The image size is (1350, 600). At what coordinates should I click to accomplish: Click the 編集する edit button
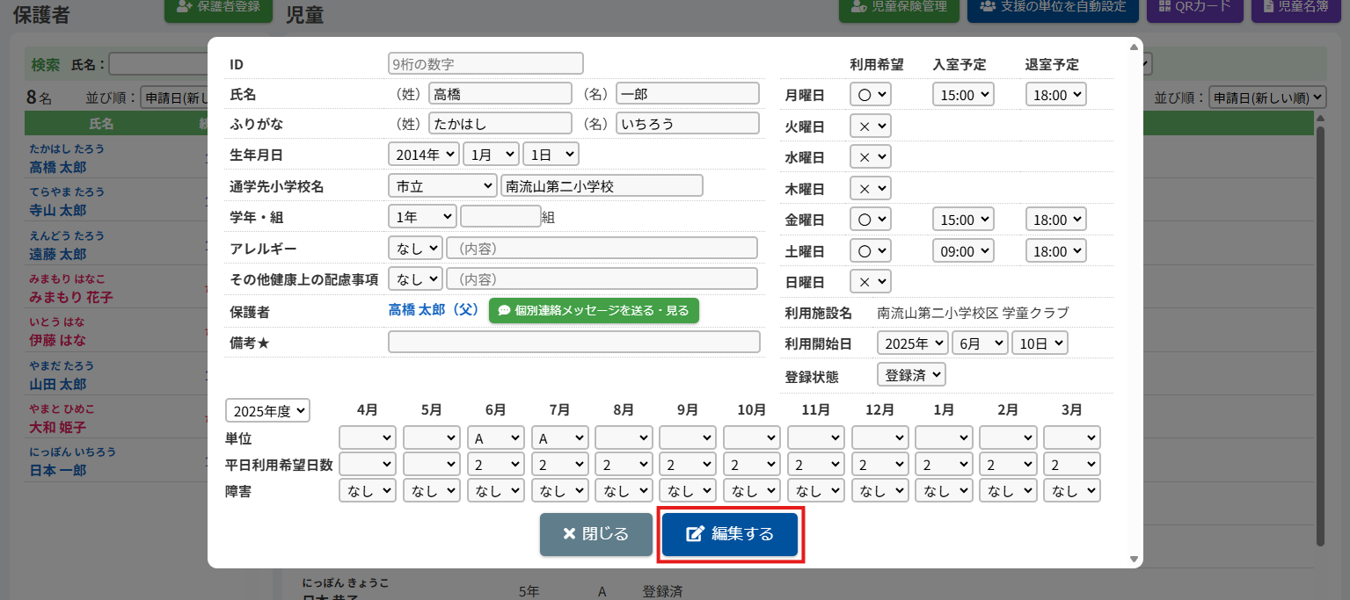pyautogui.click(x=729, y=534)
